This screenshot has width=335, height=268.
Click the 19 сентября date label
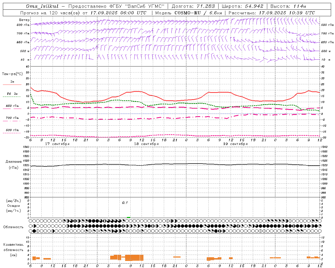point(235,144)
